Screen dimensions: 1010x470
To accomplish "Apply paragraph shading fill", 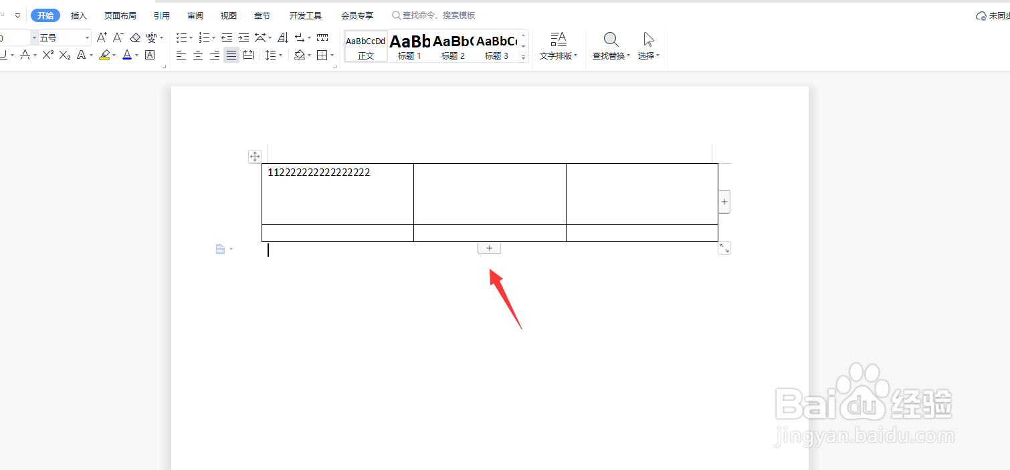I will 300,55.
